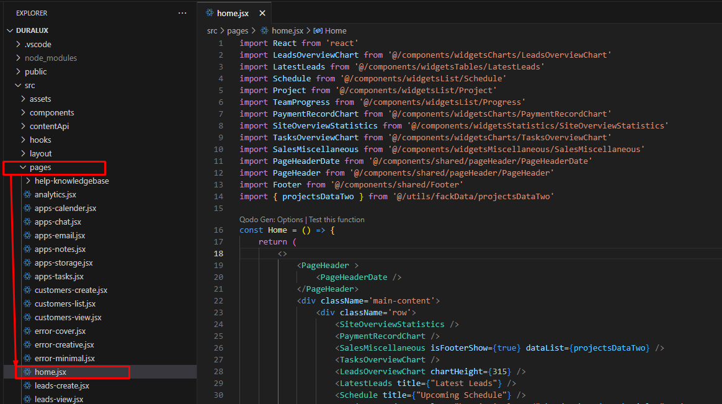The height and width of the screenshot is (404, 722).
Task: Click the home.jsx breadcrumb segment
Action: point(287,31)
